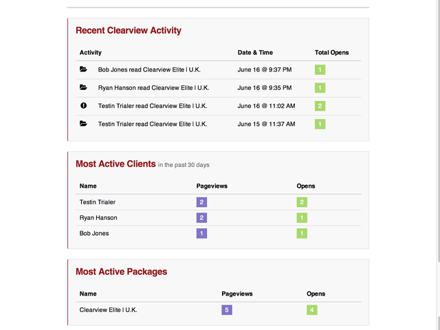This screenshot has height=330, width=440.
Task: Click Pageviews header in Most Active Clients
Action: pyautogui.click(x=212, y=186)
